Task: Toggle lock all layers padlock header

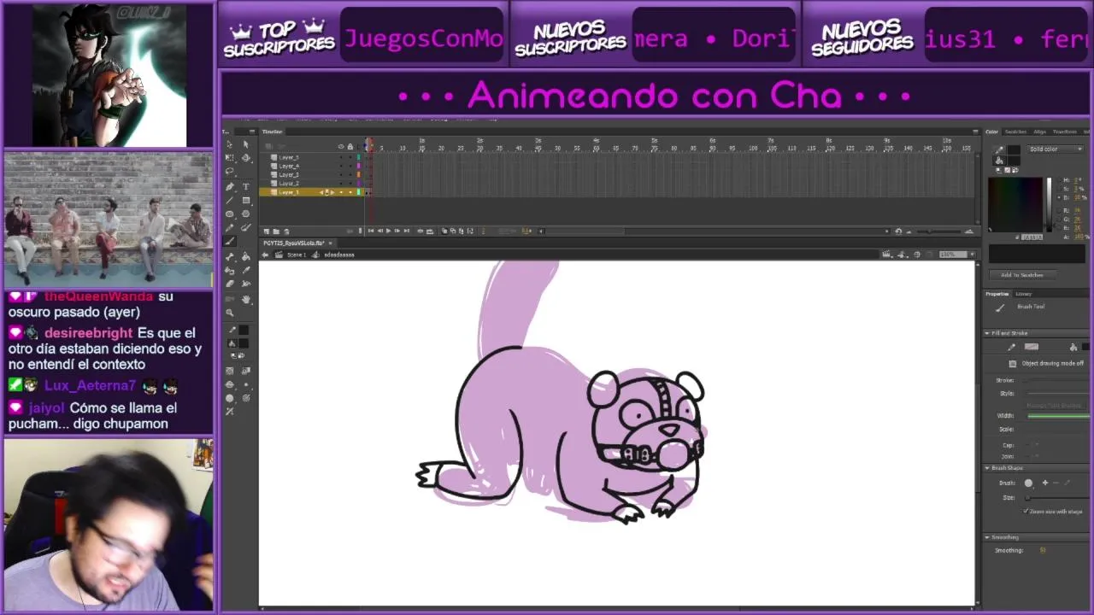Action: point(350,146)
